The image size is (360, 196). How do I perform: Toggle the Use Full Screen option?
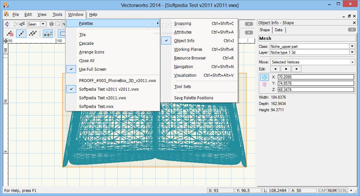point(113,69)
